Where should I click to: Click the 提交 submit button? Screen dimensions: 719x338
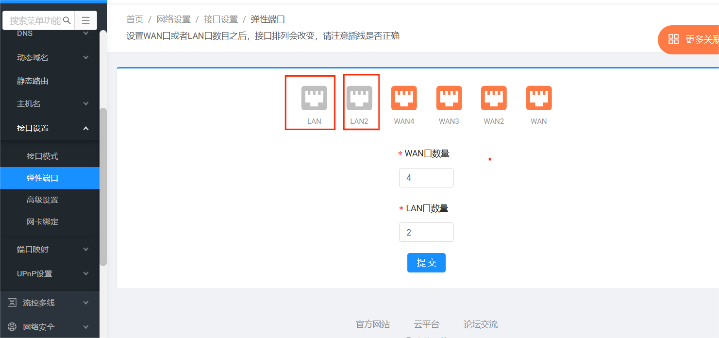click(426, 263)
